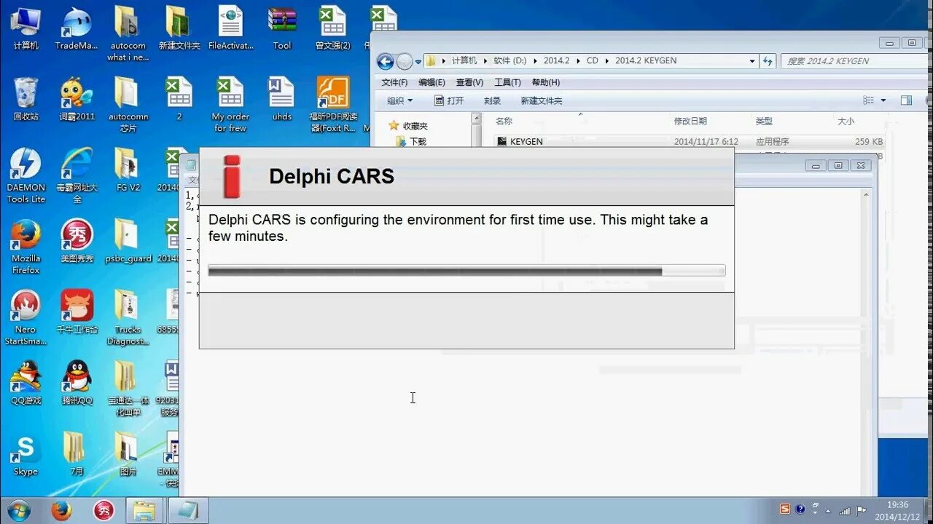Open the Tool WinRAR archive icon
The height and width of the screenshot is (524, 933).
[281, 29]
